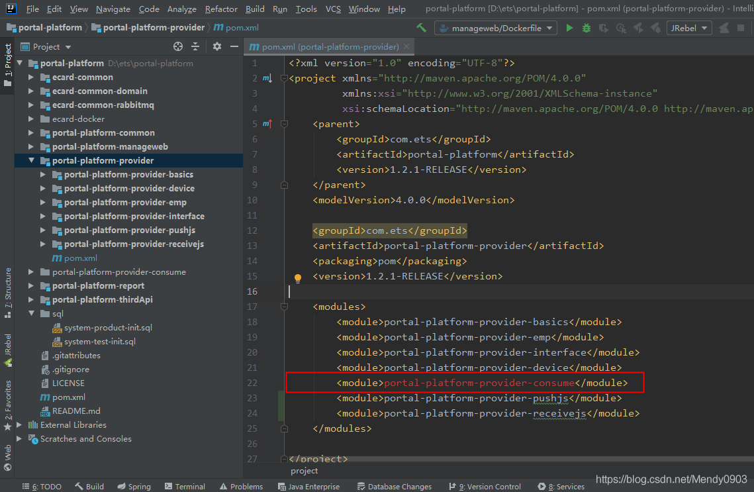Open the Terminal tool window tab
This screenshot has height=492, width=754.
coord(185,486)
